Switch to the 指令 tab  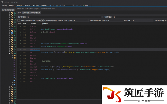pyautogui.click(x=19, y=13)
